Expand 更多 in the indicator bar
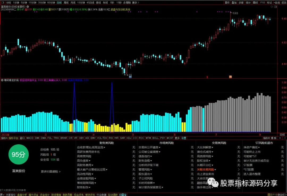Viewport: 287px width, 196px height. click(x=177, y=138)
